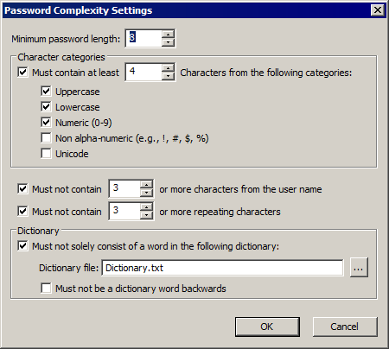Decrease required character categories count
The width and height of the screenshot is (389, 349).
168,76
